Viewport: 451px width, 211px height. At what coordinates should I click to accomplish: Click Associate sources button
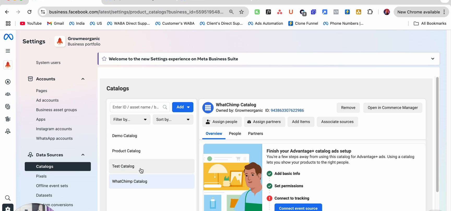coord(337,122)
